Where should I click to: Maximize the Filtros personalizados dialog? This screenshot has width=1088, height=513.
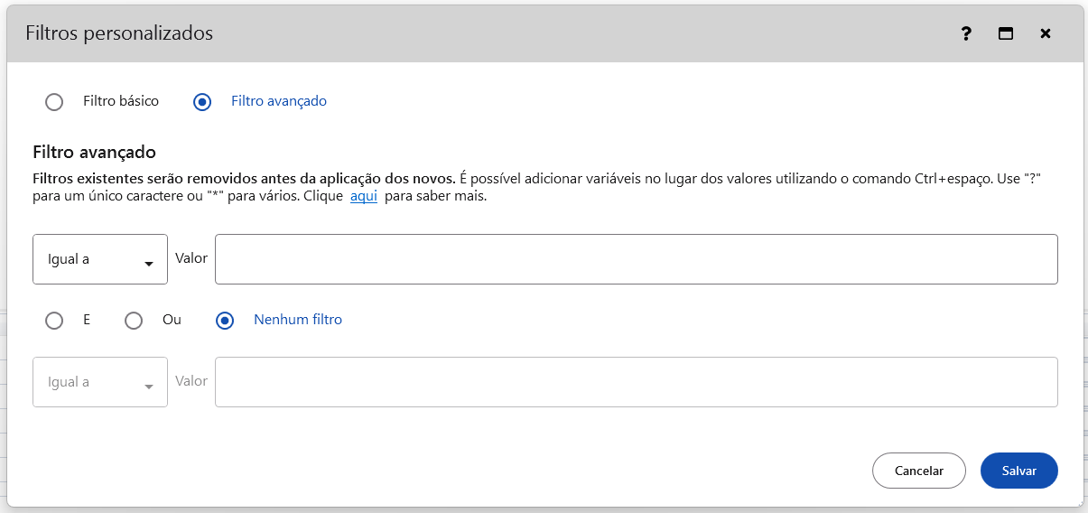pos(1005,34)
